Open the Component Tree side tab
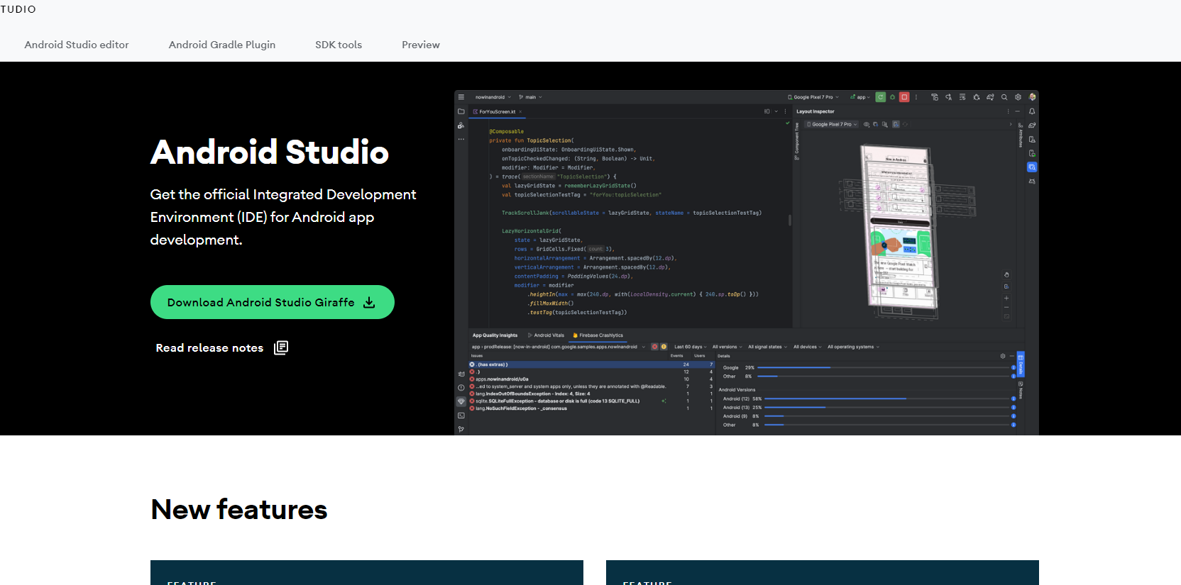Viewport: 1181px width, 585px height. click(x=796, y=141)
